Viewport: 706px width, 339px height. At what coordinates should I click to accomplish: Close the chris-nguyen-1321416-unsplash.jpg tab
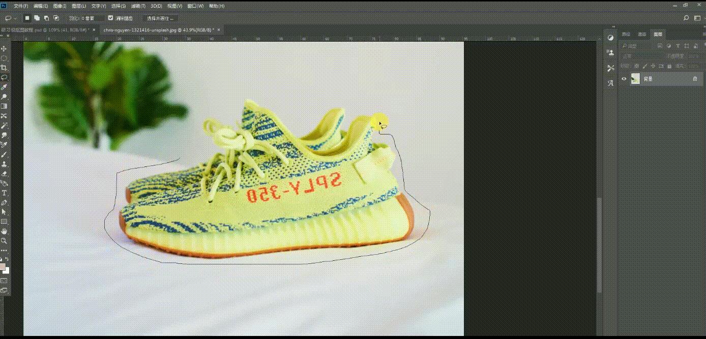click(219, 30)
